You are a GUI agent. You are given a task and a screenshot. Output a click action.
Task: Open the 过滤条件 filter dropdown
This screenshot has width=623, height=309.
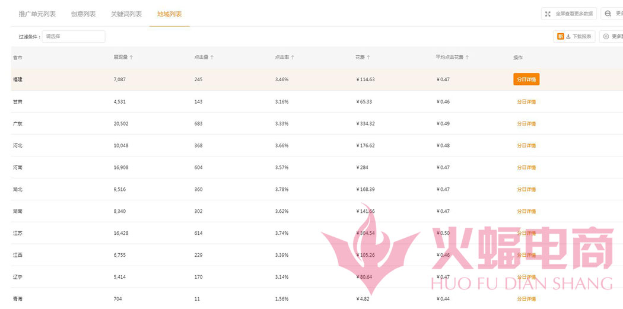[x=73, y=37]
